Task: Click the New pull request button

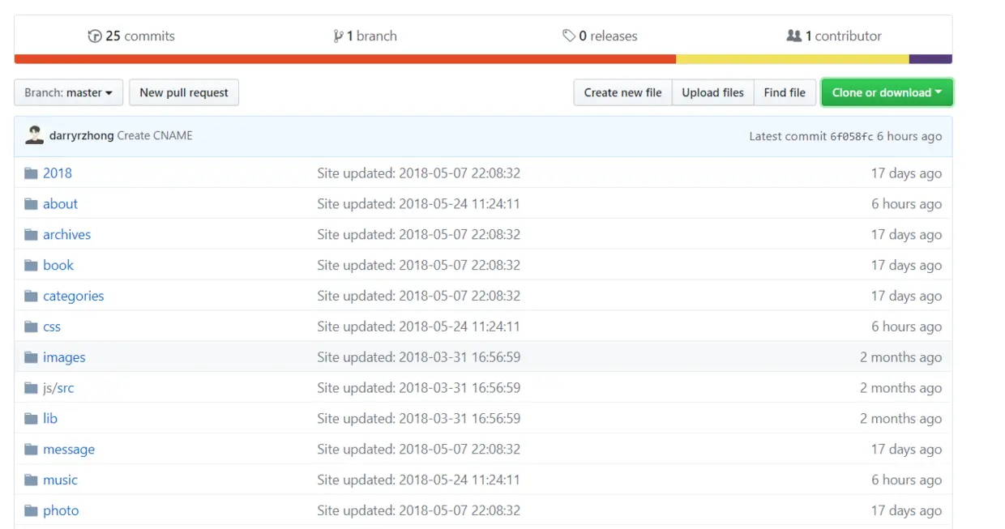Action: pos(183,92)
